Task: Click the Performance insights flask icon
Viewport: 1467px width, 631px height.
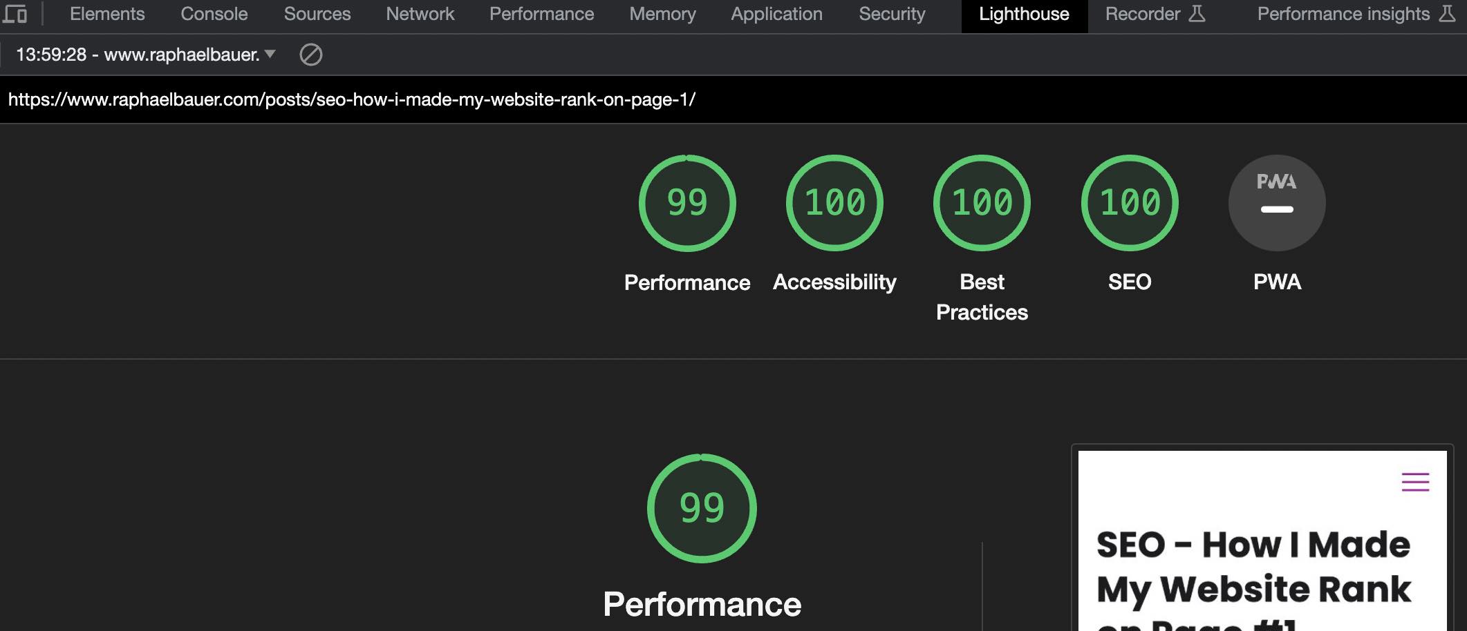Action: [1448, 12]
